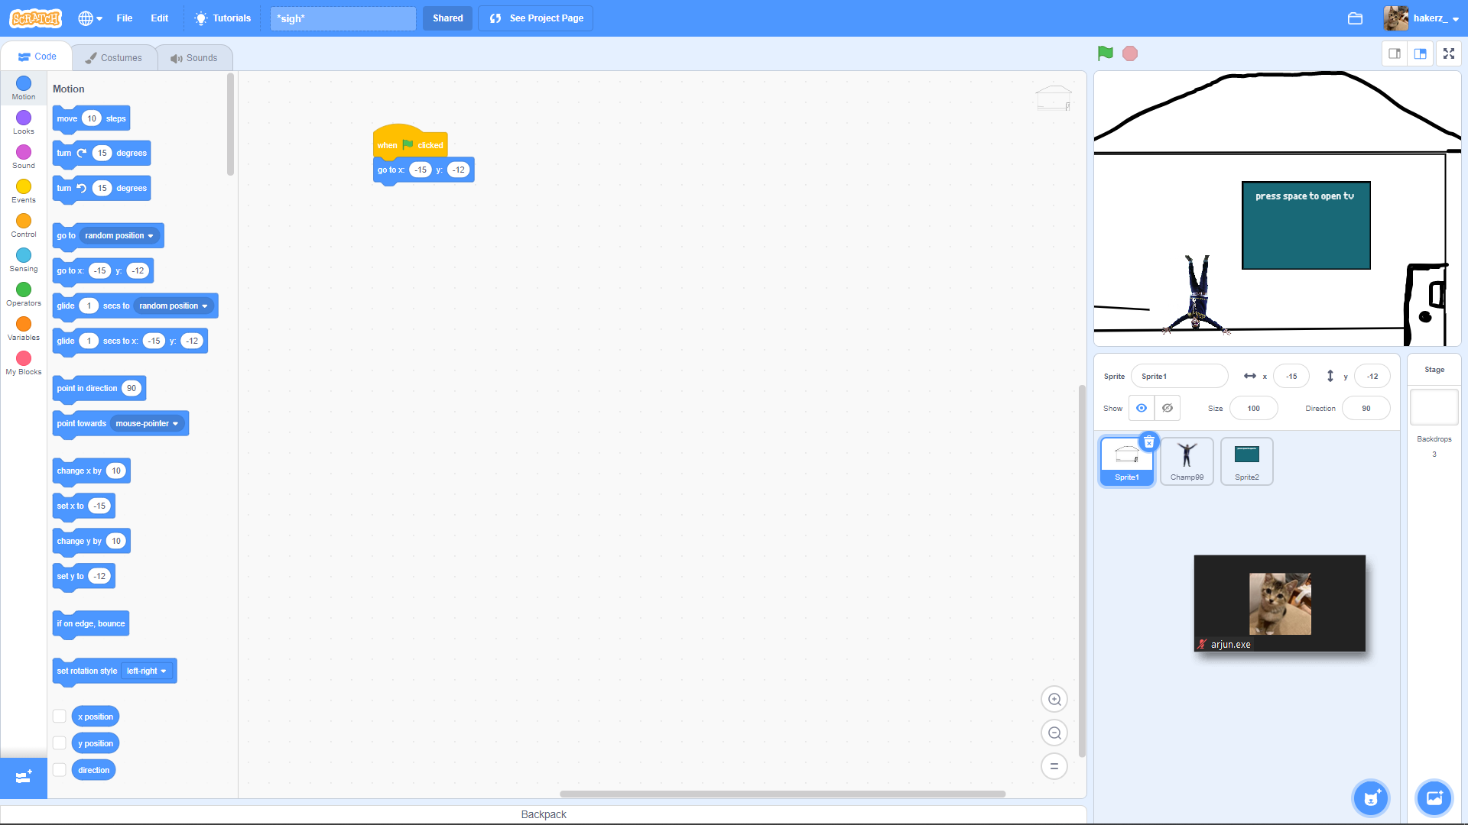Open the mouse-pointer dropdown in point towards
This screenshot has width=1468, height=825.
147,423
